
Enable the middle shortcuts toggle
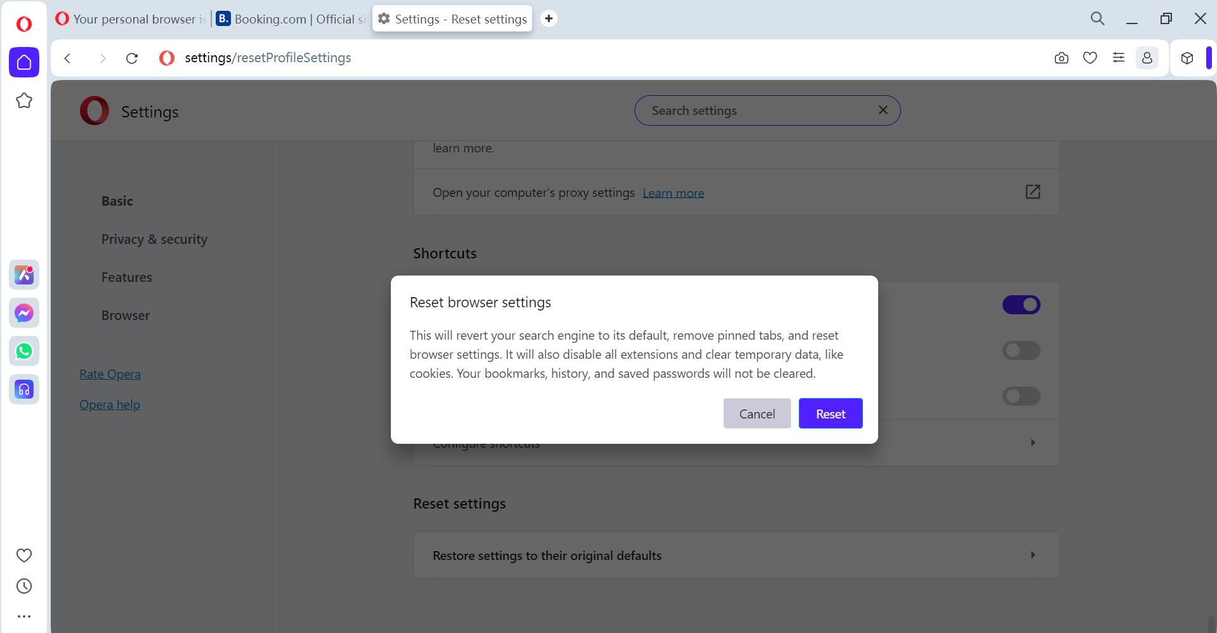click(x=1021, y=350)
